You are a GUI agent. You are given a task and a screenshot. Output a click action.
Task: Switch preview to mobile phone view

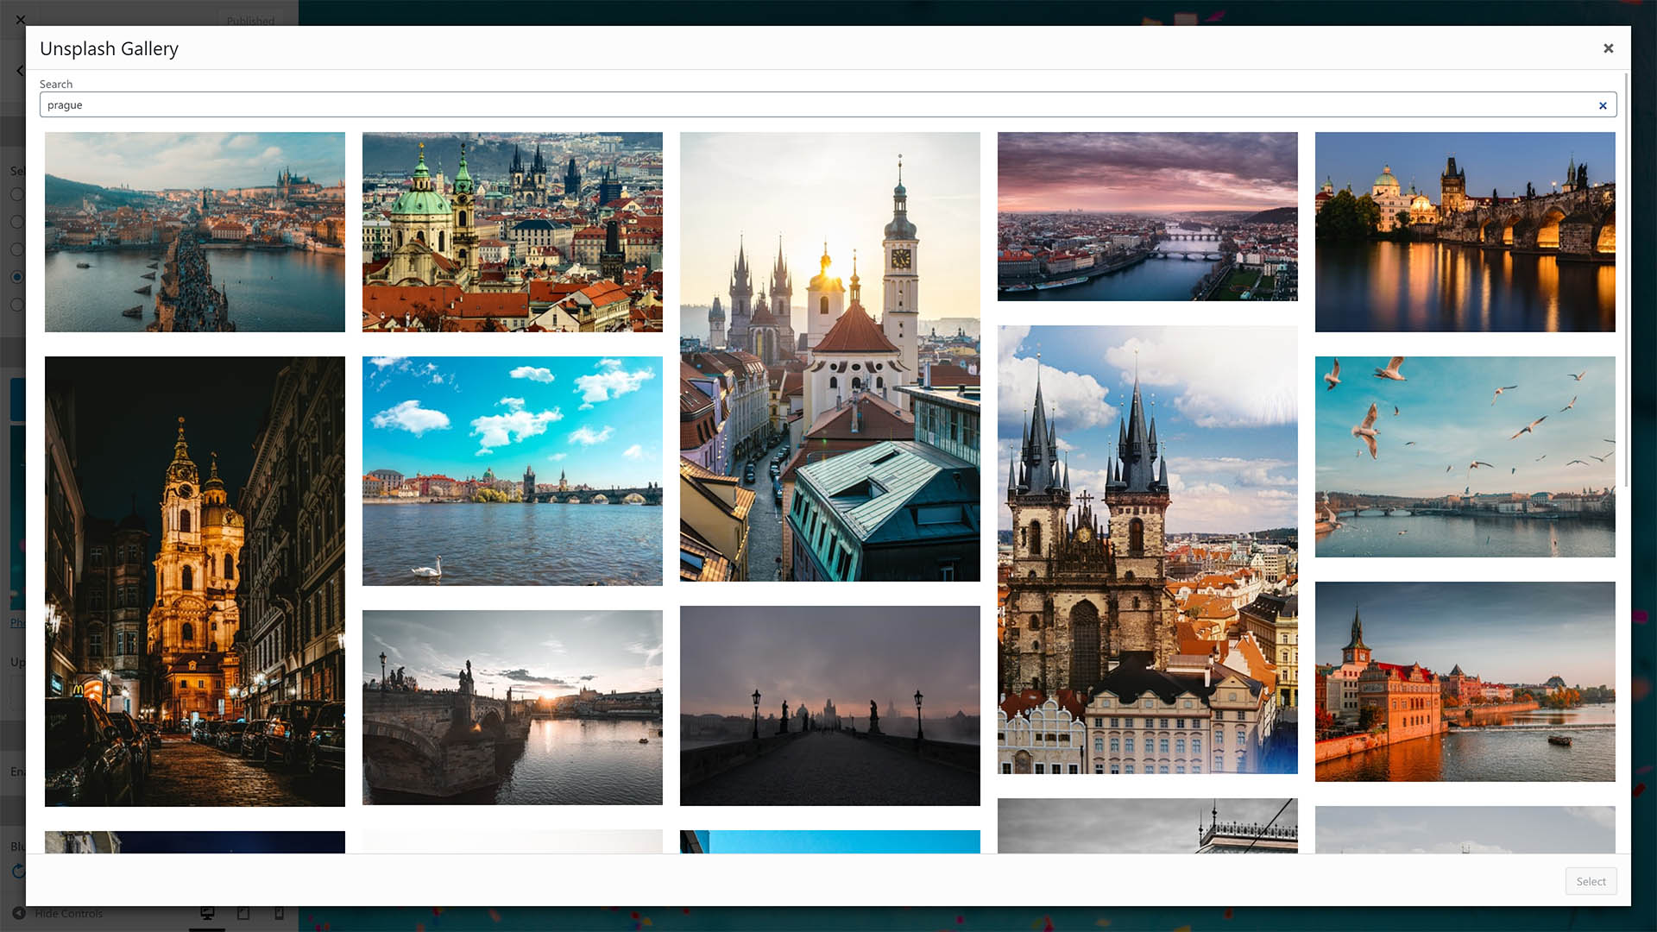pyautogui.click(x=278, y=912)
